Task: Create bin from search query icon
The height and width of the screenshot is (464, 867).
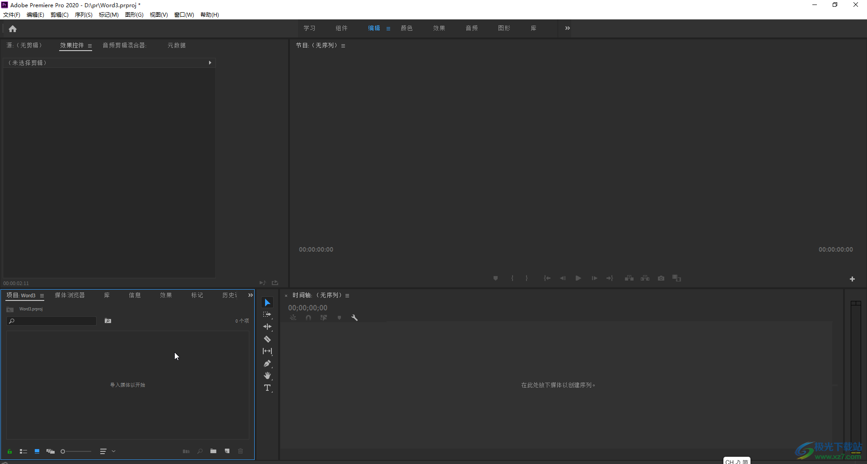Action: [x=108, y=321]
